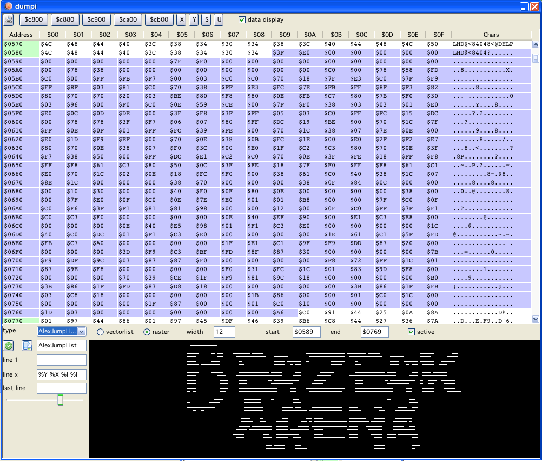This screenshot has height=461, width=542.
Task: Click the end address field $0769
Action: pos(374,332)
